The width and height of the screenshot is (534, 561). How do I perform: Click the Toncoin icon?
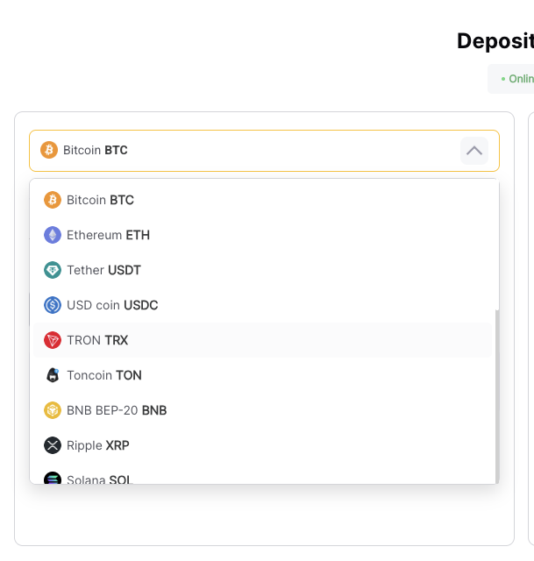coord(53,375)
